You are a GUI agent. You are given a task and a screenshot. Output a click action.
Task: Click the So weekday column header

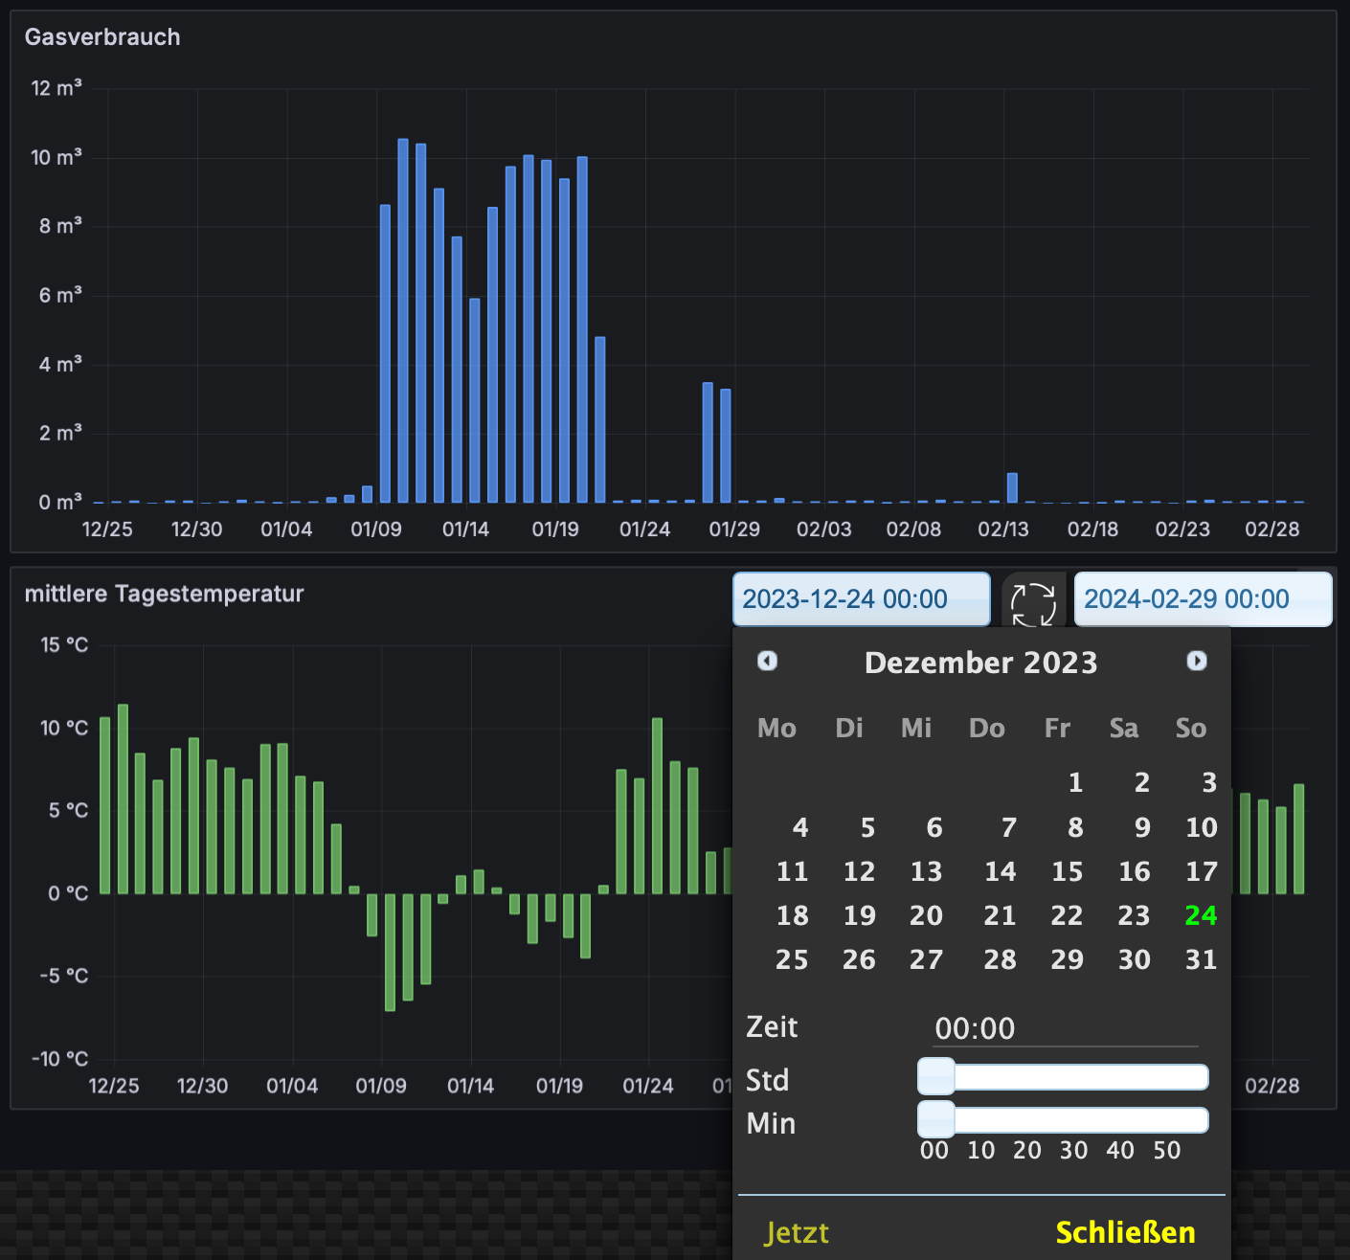point(1190,729)
